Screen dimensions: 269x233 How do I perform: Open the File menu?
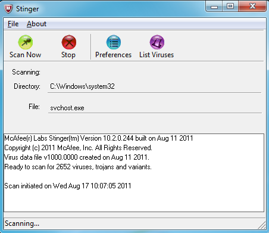pyautogui.click(x=13, y=24)
